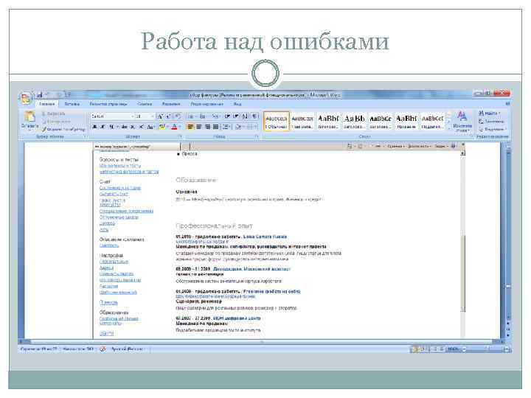This screenshot has width=531, height=398.
Task: Toggle Underline formatting in Font group
Action: pos(111,127)
